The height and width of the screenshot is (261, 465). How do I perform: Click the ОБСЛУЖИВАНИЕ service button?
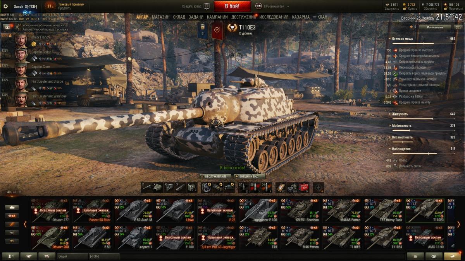pos(215,176)
